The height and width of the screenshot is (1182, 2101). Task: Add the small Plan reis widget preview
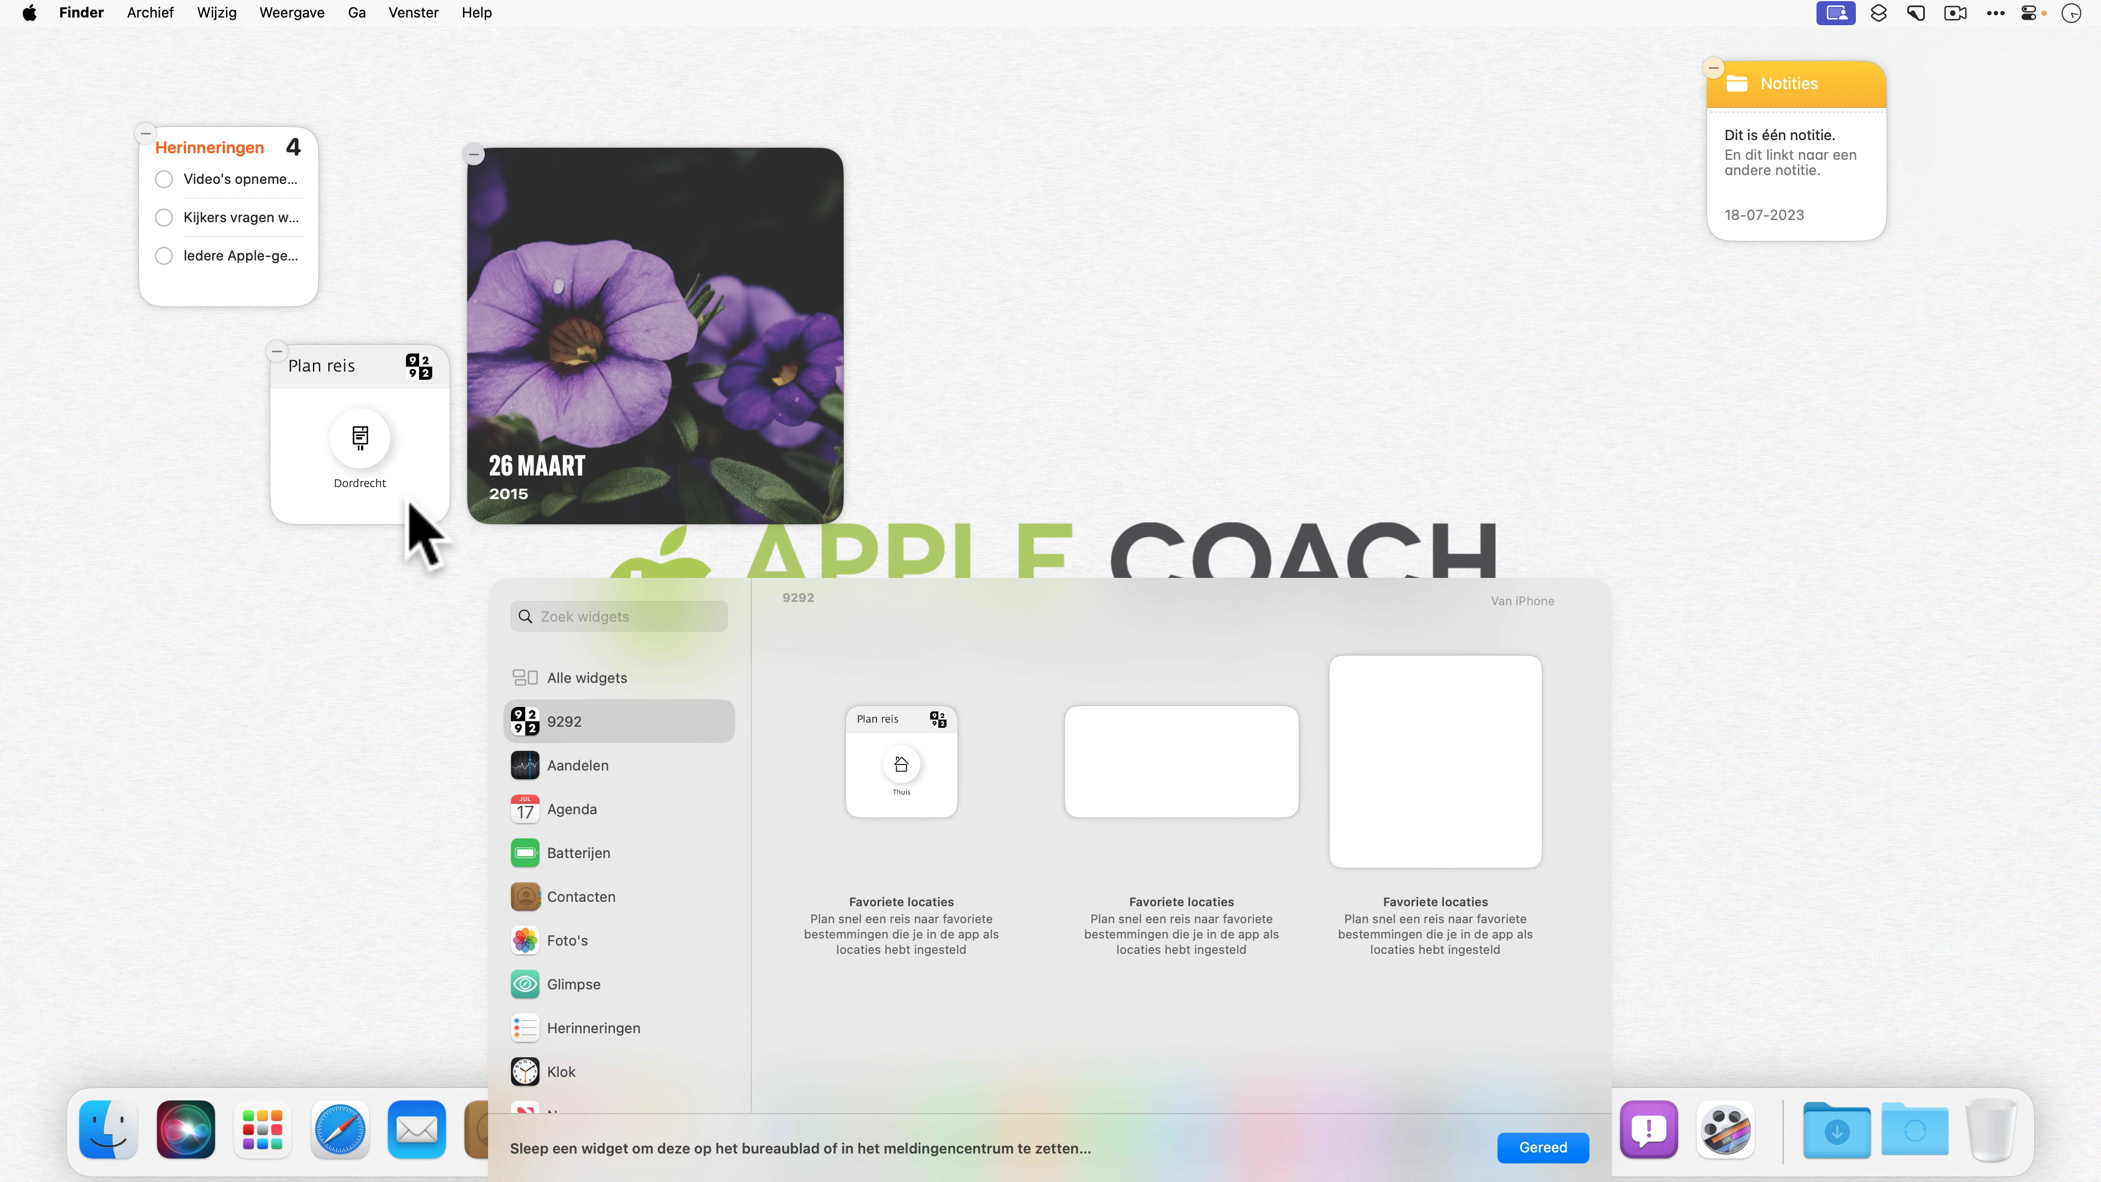901,762
